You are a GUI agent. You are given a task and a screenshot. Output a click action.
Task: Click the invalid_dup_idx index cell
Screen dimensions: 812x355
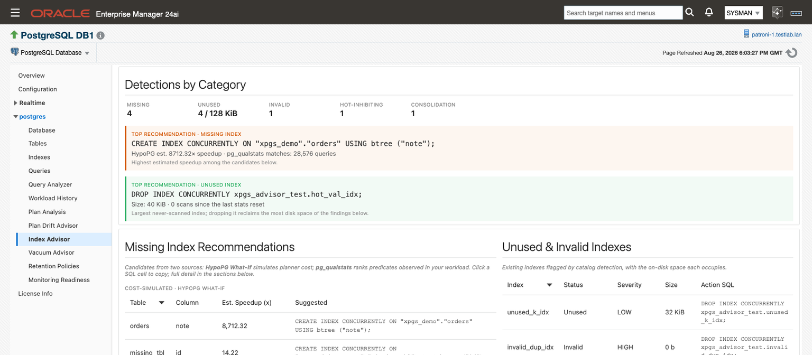[x=530, y=347]
